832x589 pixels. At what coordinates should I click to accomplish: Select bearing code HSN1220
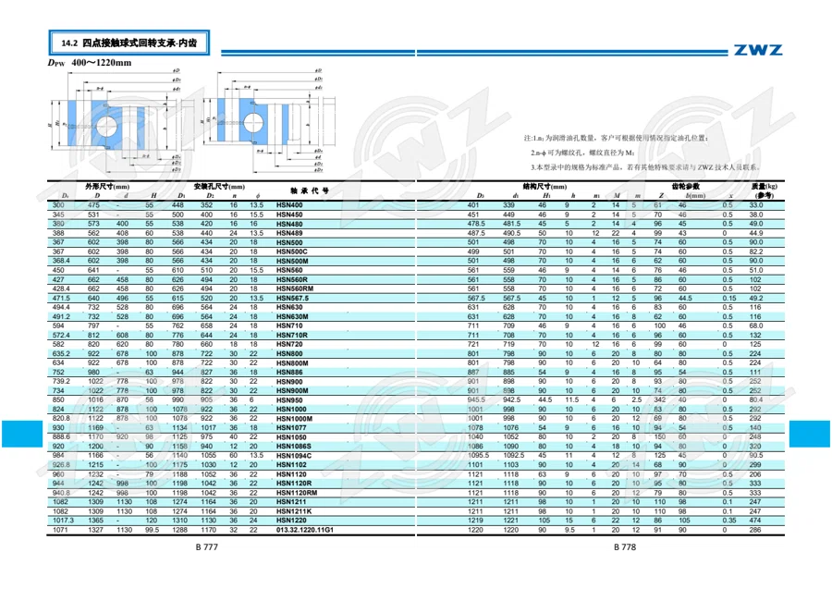click(x=291, y=521)
